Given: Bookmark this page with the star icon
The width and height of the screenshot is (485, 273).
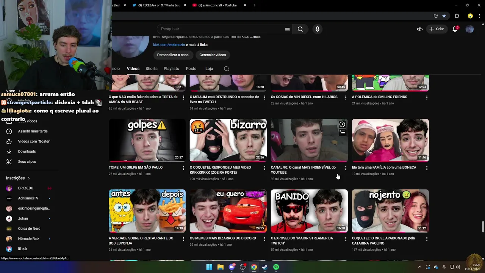Looking at the screenshot, I should [x=444, y=16].
